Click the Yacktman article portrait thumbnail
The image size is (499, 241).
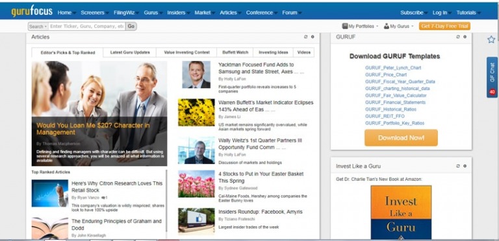(x=196, y=75)
